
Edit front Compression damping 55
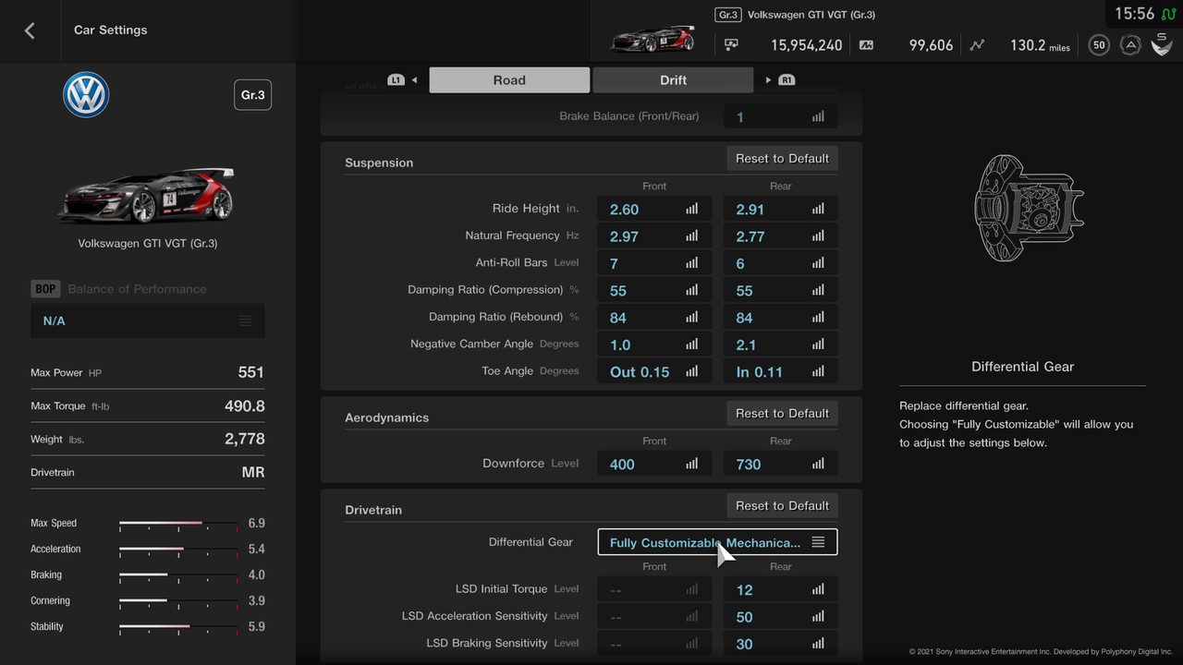[x=654, y=290]
